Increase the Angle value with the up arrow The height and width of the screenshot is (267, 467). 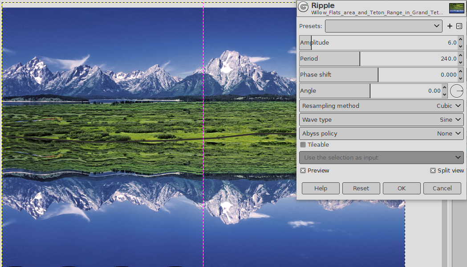(444, 87)
